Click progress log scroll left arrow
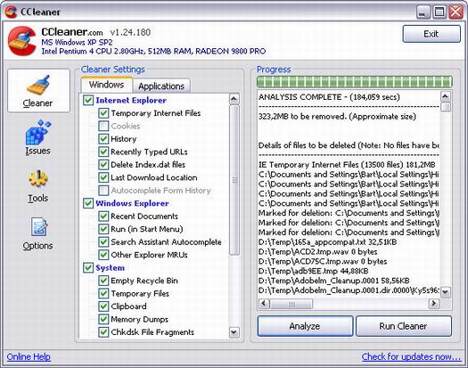Viewport: 468px width, 368px height. [263, 304]
